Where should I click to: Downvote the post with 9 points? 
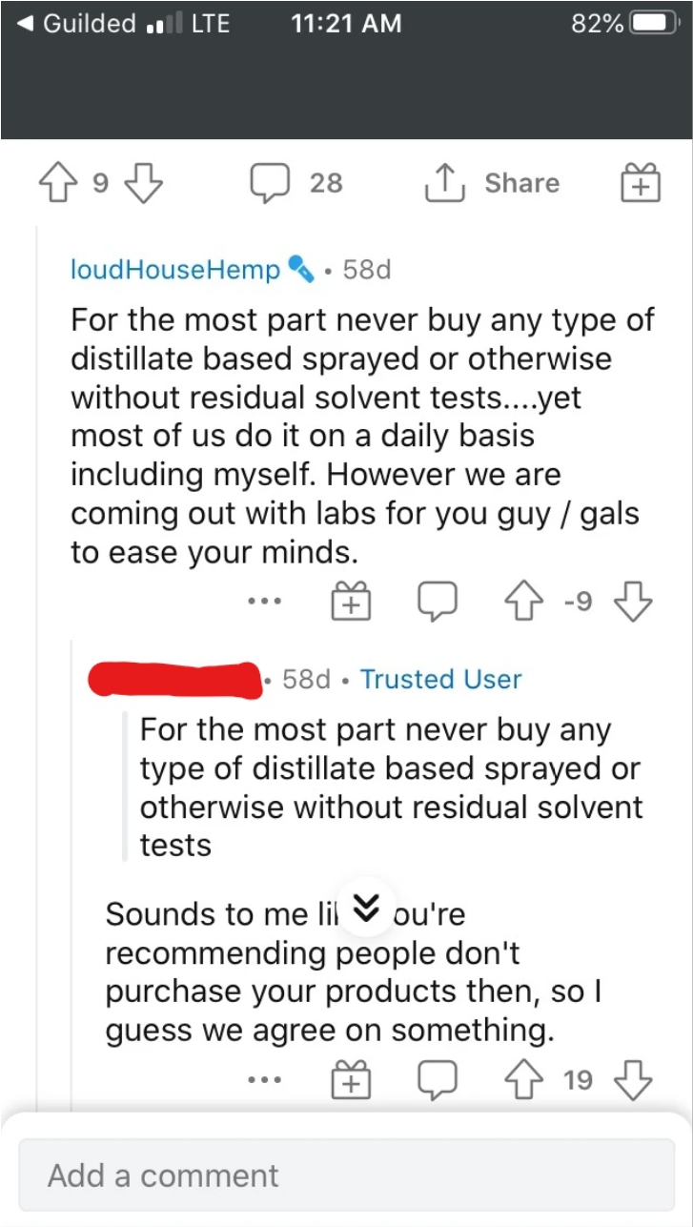[144, 183]
